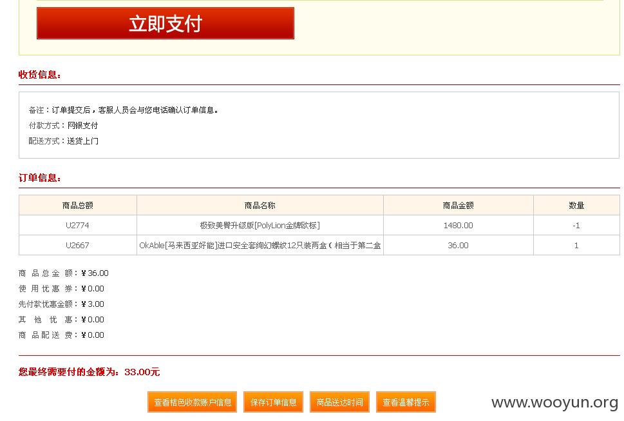Screen dimensions: 624x421
Task: Click the quantity 1 cell for U2667
Action: coord(576,246)
